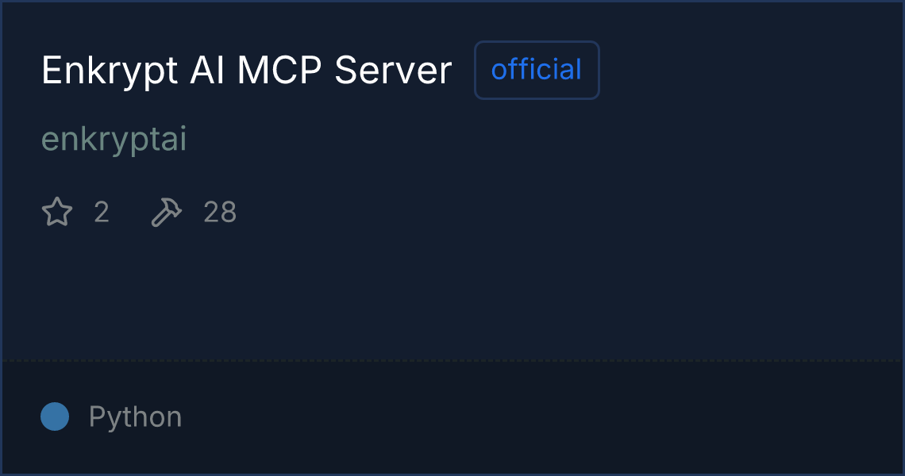Image resolution: width=905 pixels, height=476 pixels.
Task: Click the MCP text in title
Action: coord(279,71)
